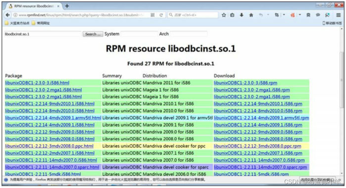Screen dimensions: 346x188
Task: Open libunixODBC1-2.2.12-3mdv2008.0.ppc.html link
Action: [49, 146]
